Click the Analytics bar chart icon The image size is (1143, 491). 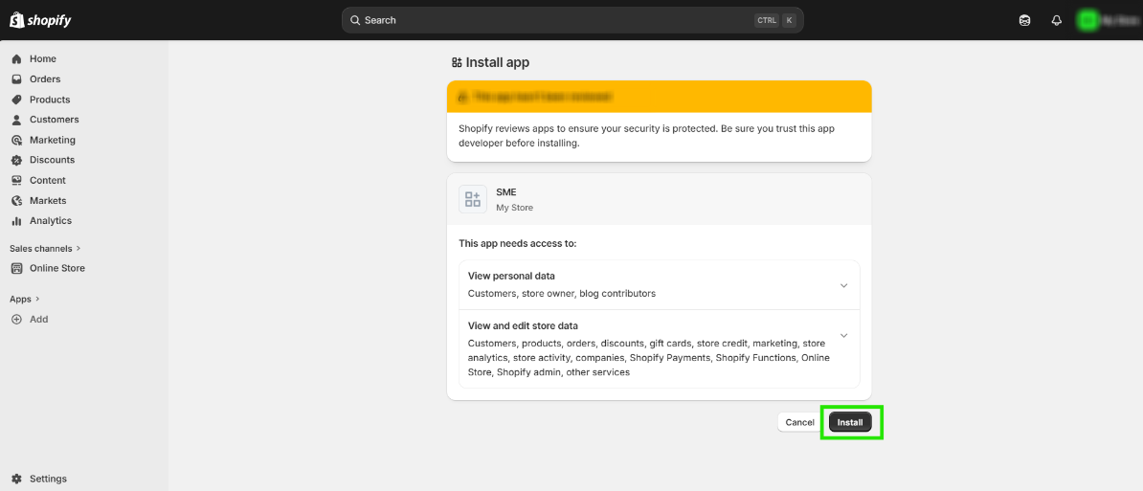coord(16,221)
